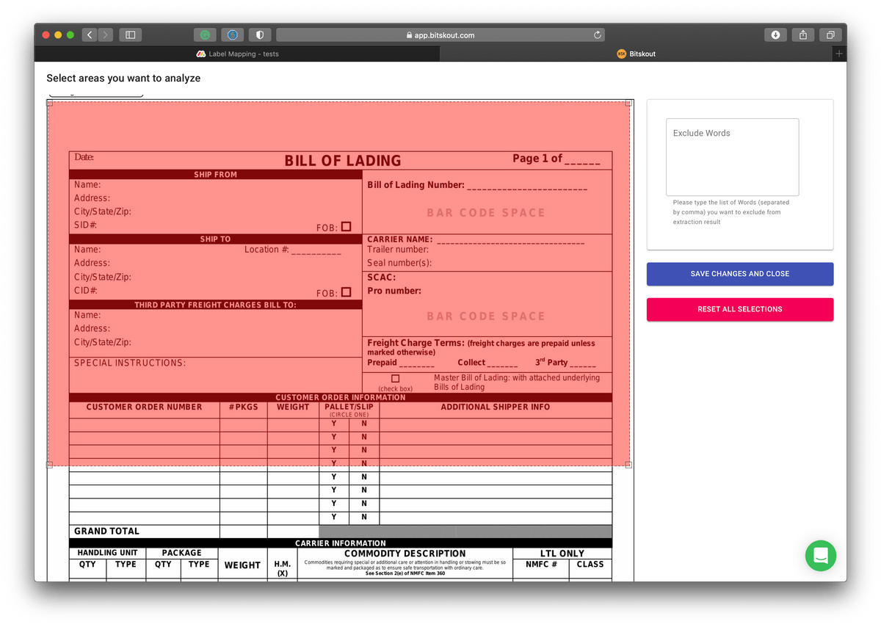The image size is (881, 627).
Task: Click the HANDLING UNIT heading
Action: coord(107,553)
